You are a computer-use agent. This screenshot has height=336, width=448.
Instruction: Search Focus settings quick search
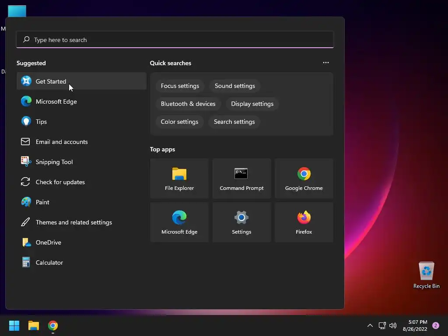180,86
